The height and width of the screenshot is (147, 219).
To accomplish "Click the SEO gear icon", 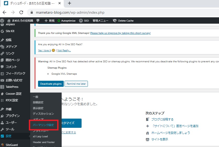I will (x=81, y=21).
